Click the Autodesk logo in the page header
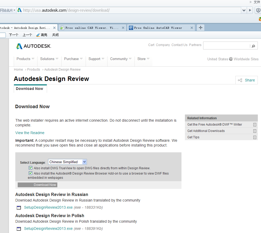 [34, 46]
